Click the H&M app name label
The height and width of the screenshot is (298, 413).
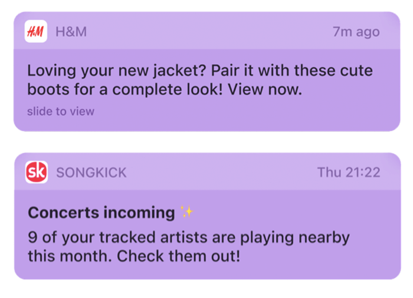(71, 32)
